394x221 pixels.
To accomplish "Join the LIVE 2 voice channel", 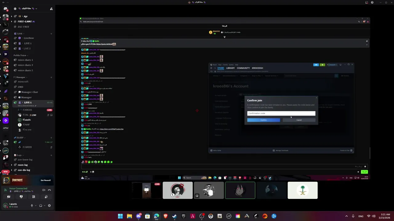I will tap(32, 48).
